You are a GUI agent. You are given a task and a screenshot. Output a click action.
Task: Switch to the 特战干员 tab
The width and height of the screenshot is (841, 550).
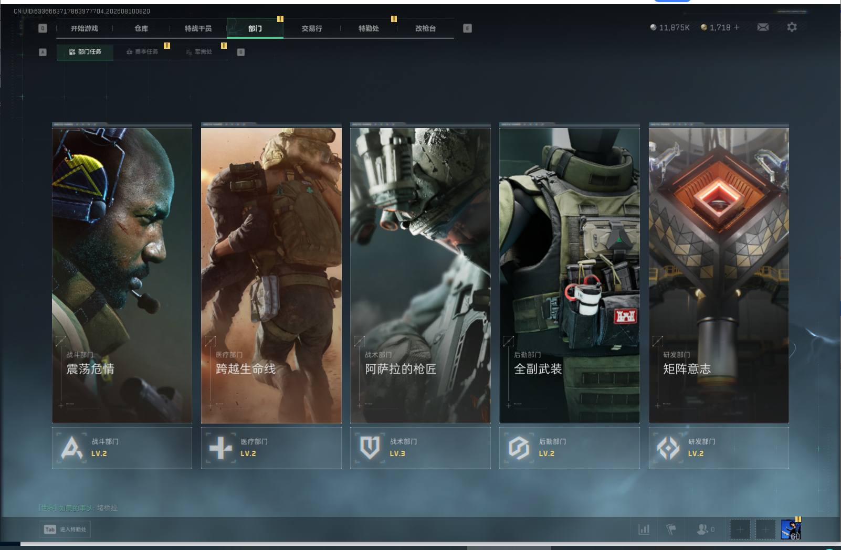pyautogui.click(x=198, y=28)
